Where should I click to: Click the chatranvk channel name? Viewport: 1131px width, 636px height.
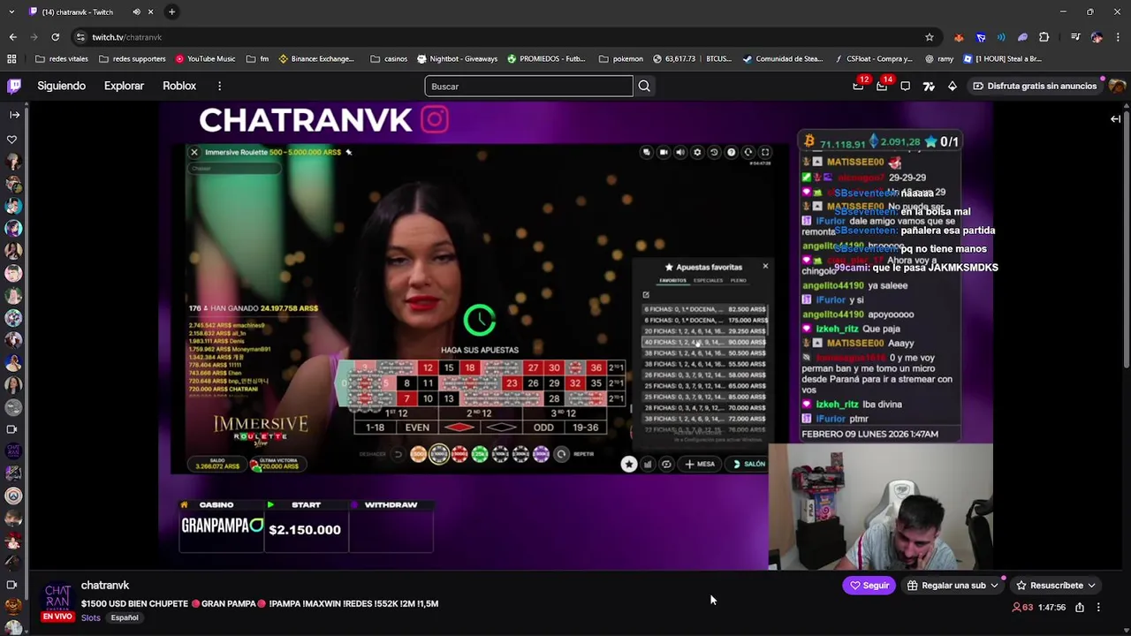tap(105, 586)
